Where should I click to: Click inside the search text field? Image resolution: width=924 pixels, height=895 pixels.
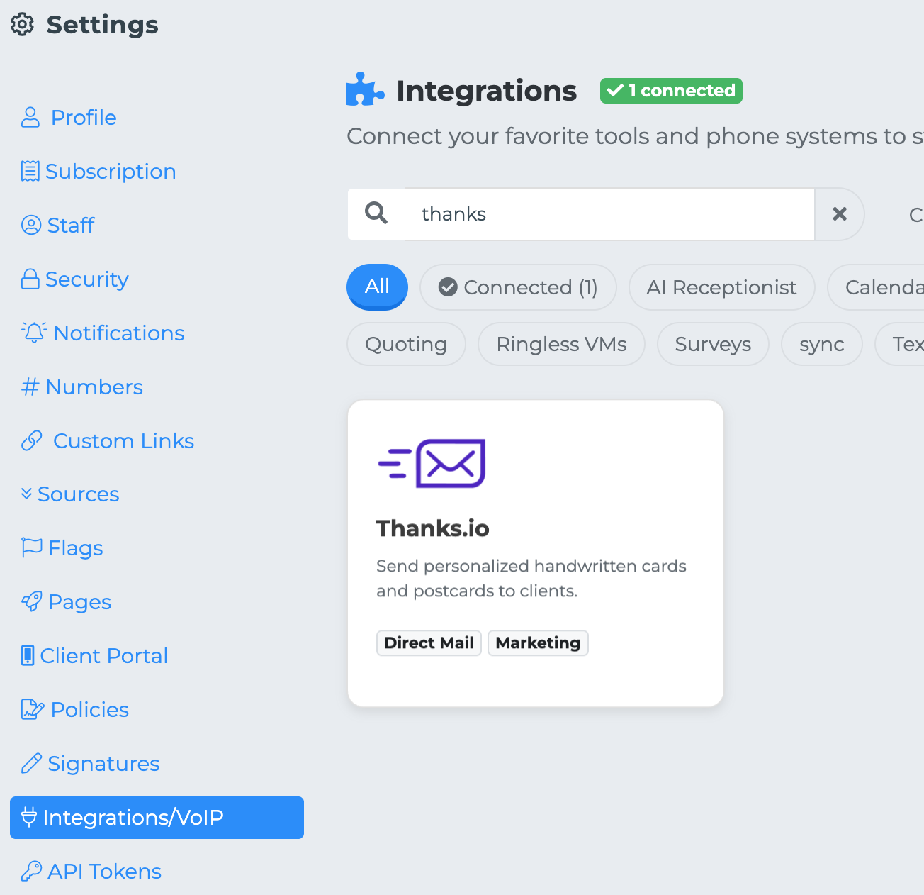pyautogui.click(x=609, y=213)
